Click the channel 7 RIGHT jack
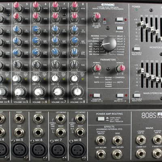The width and height of the screenshot is (162, 162). click(60, 132)
